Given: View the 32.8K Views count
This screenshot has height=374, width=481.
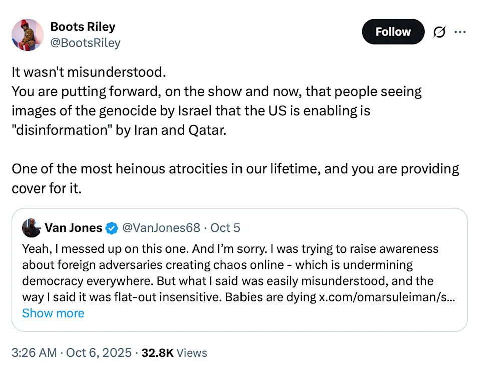Looking at the screenshot, I should pyautogui.click(x=174, y=353).
